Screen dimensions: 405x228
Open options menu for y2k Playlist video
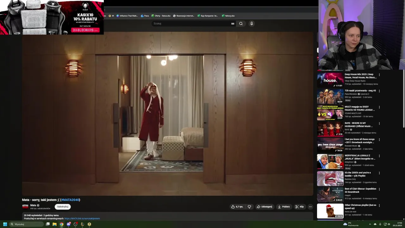[x=379, y=173]
